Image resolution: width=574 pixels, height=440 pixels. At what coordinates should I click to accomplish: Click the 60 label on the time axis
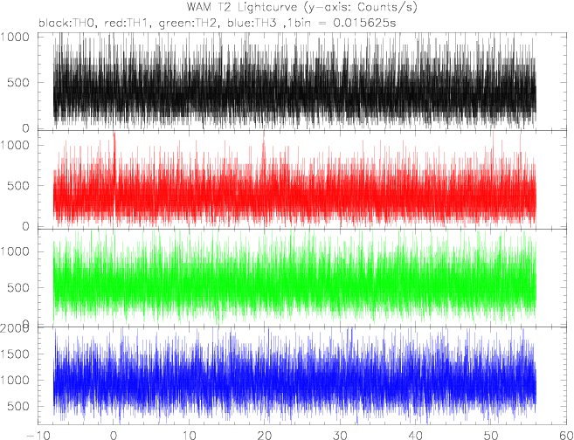tap(565, 436)
